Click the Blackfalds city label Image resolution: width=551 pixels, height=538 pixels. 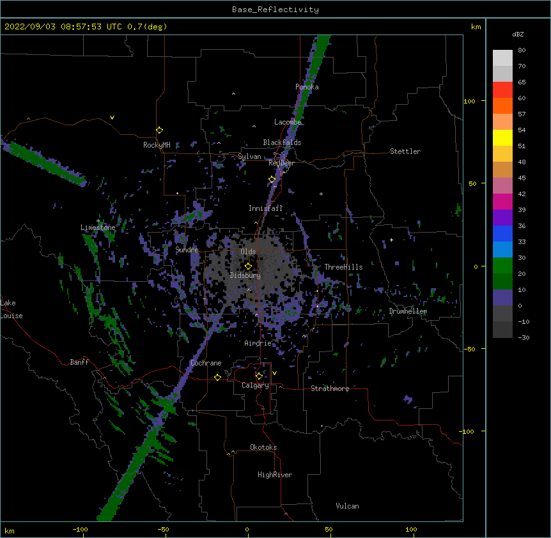282,142
